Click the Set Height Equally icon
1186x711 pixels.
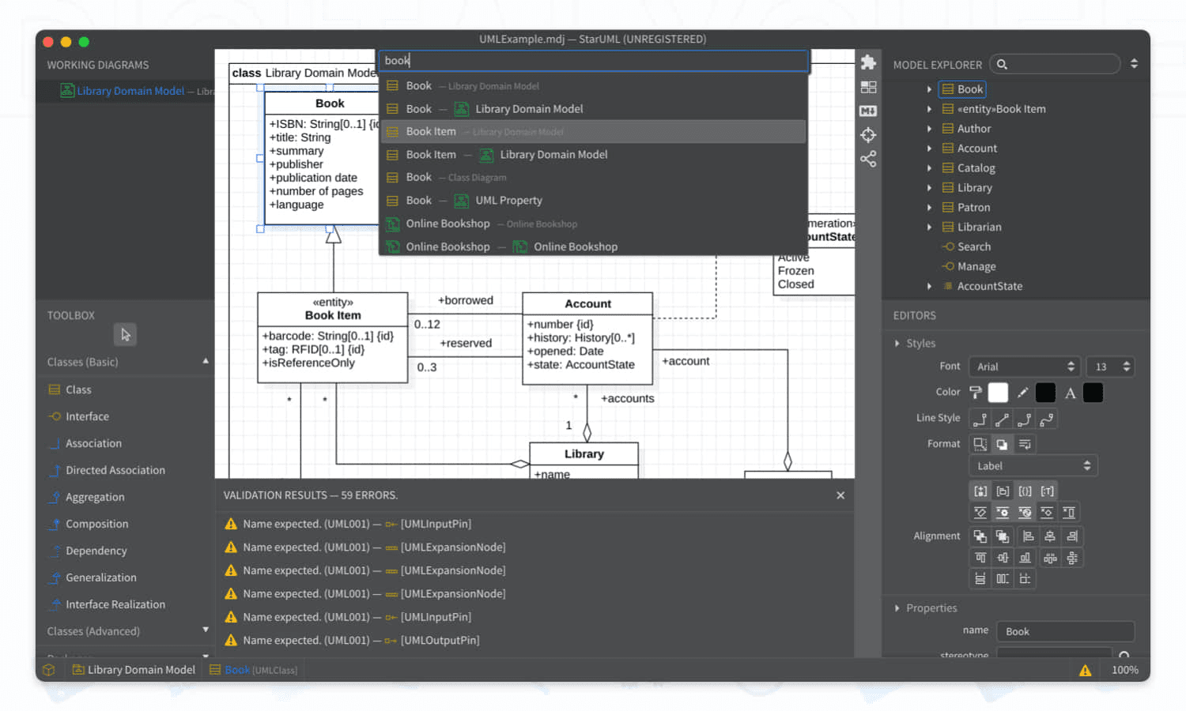pyautogui.click(x=1003, y=579)
